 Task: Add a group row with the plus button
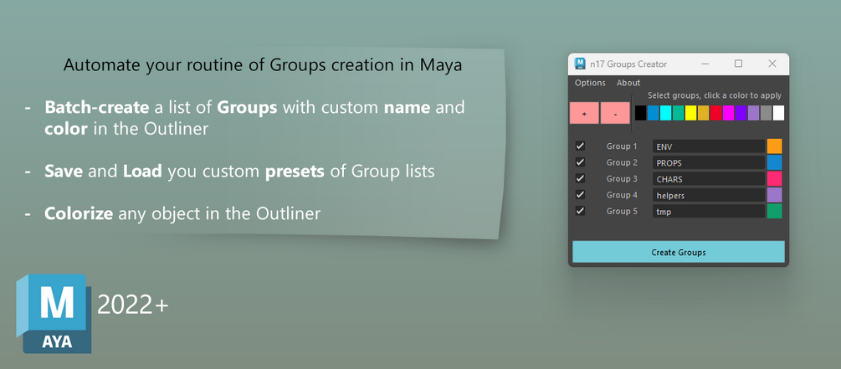(x=584, y=113)
